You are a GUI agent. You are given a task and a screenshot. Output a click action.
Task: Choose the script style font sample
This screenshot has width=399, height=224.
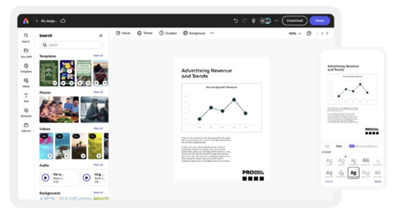click(x=341, y=173)
